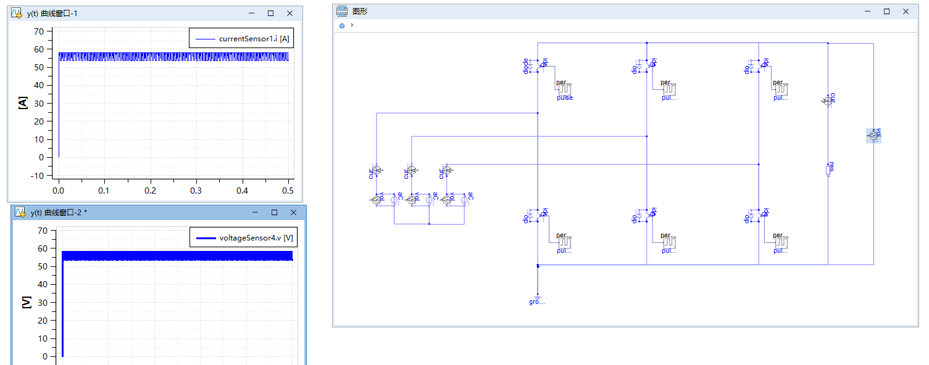This screenshot has width=929, height=365.
Task: Select the top-left diode component
Action: (x=529, y=65)
